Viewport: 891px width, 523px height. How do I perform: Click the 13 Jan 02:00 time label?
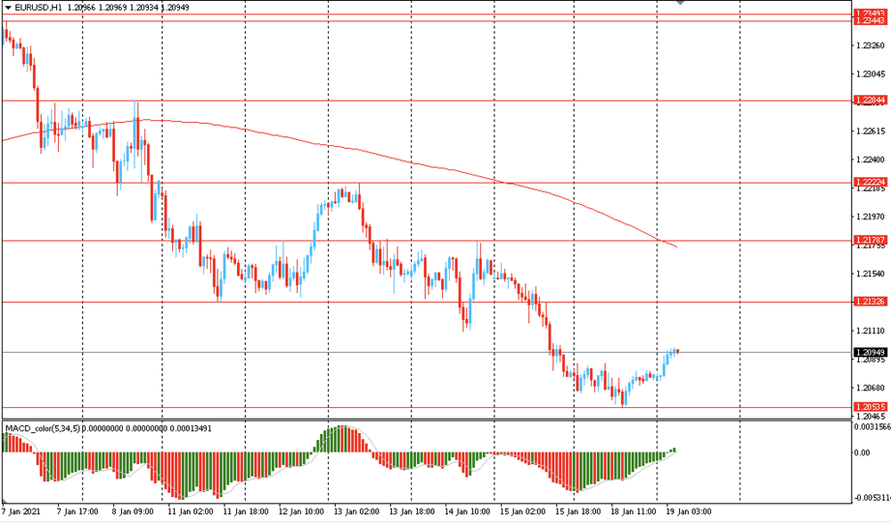pos(356,511)
